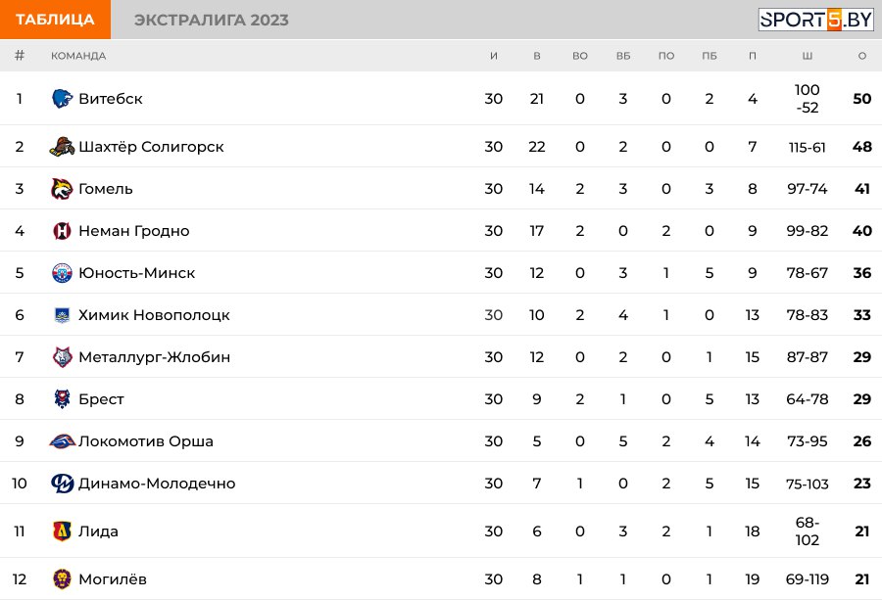
Task: Sort by the О points column header
Action: tap(861, 56)
